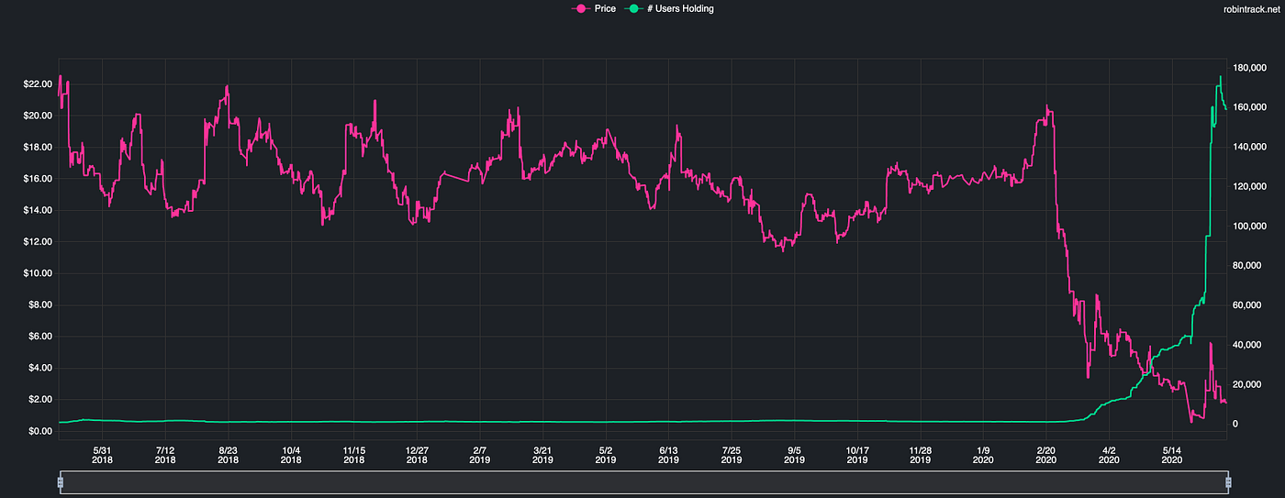1285x498 pixels.
Task: Grab the left handle of the range slider
Action: (61, 481)
